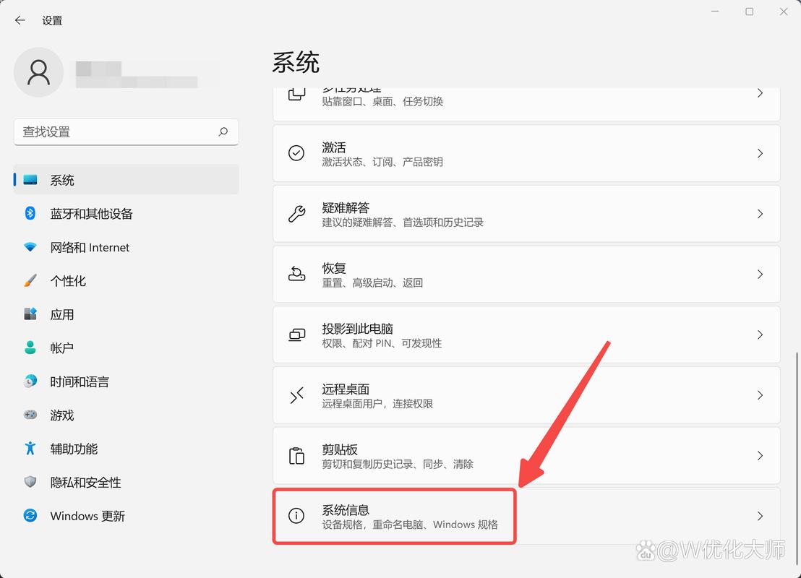
Task: Click the vertical scrollbar track
Action: (x=794, y=325)
